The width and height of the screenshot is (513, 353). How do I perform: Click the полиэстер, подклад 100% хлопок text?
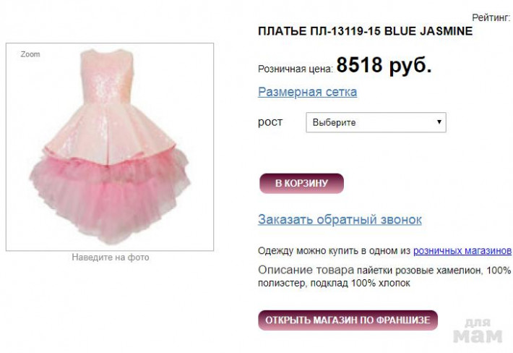coord(334,283)
